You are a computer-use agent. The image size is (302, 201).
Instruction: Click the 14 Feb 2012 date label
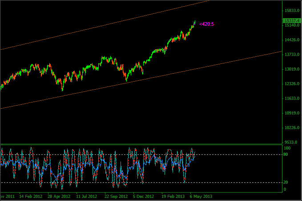pyautogui.click(x=30, y=196)
